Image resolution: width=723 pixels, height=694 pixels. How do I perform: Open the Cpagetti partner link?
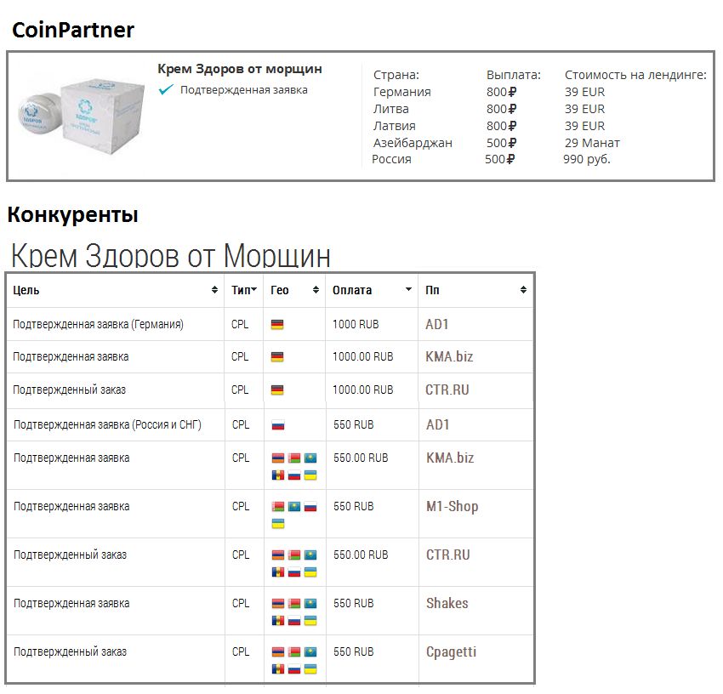(451, 652)
